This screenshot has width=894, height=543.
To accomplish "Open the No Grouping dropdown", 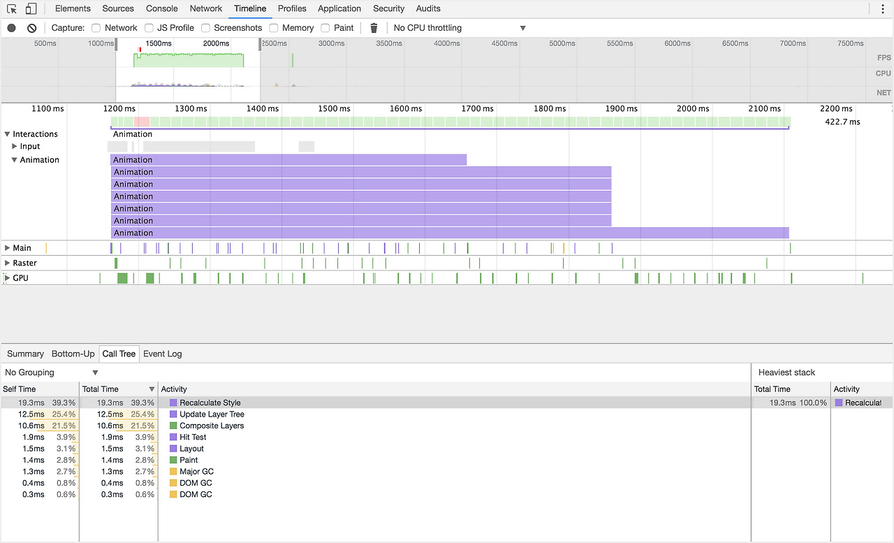I will tap(52, 372).
